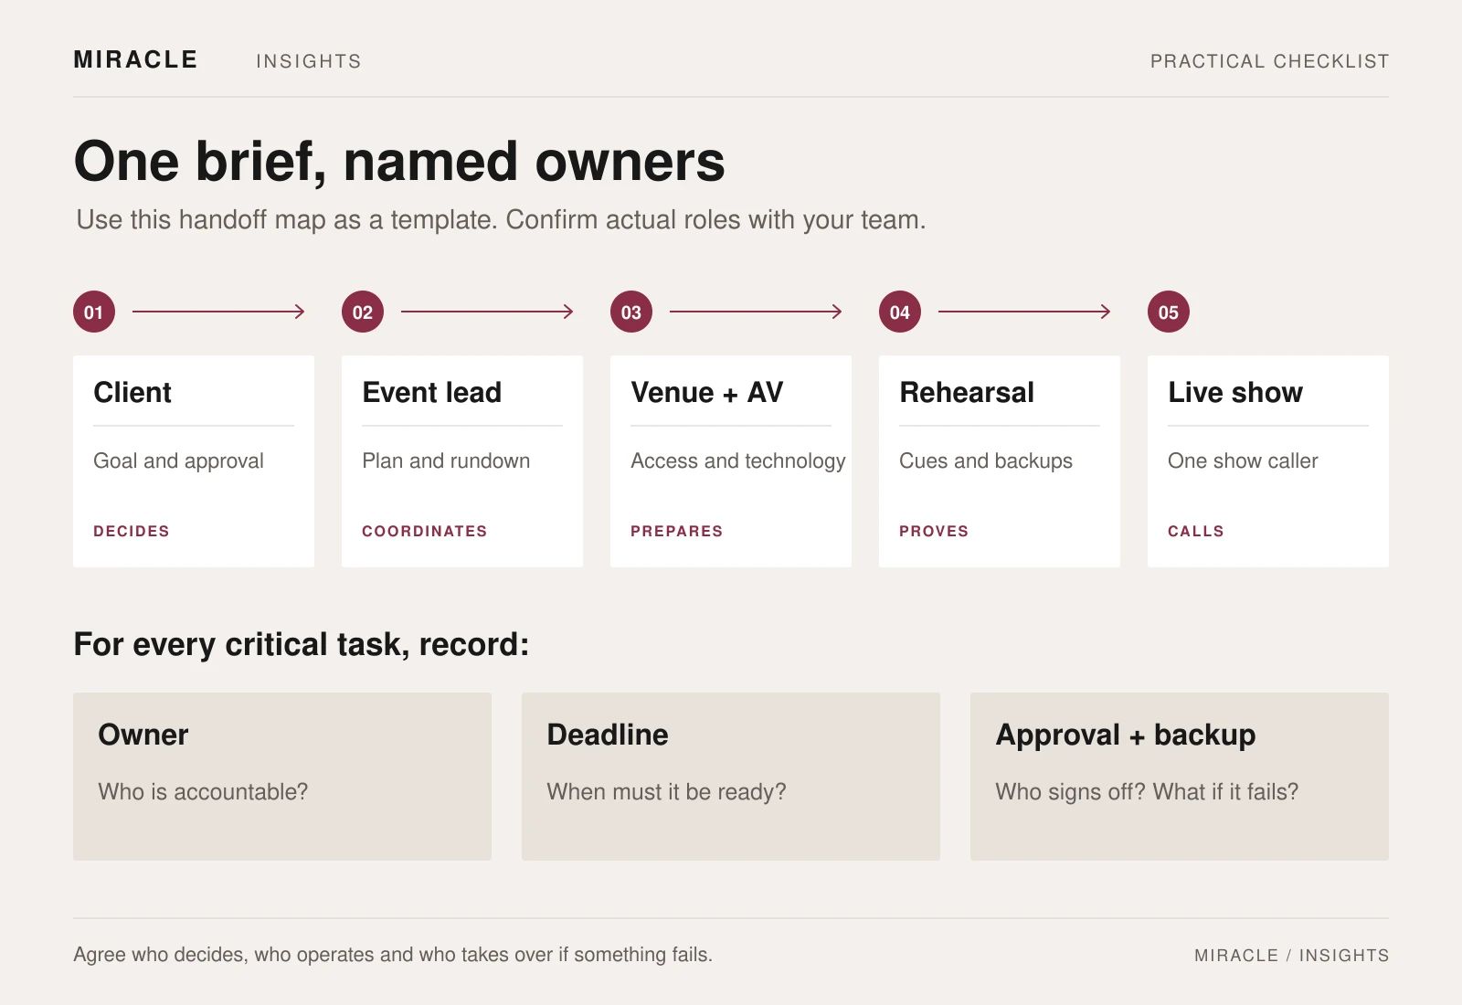Click the PROVES label
This screenshot has height=1005, width=1462.
point(934,532)
